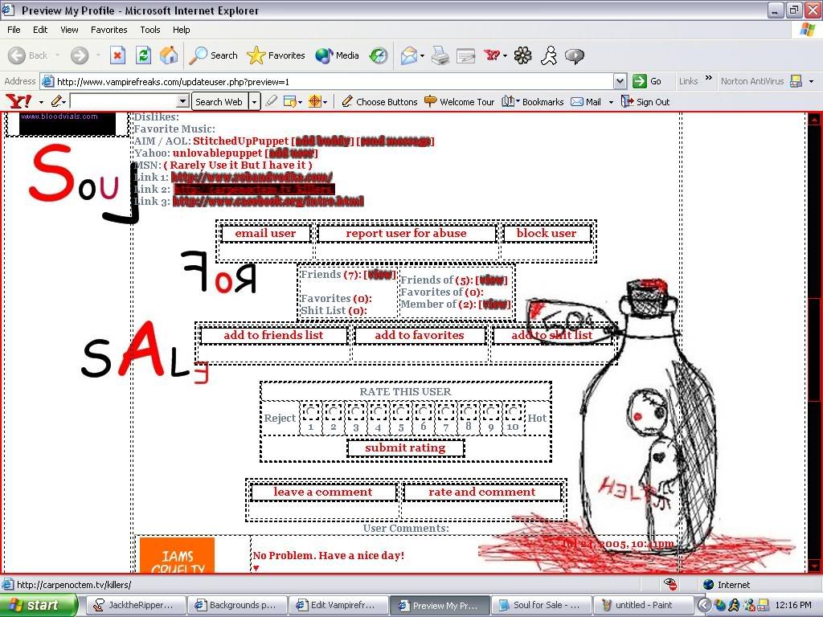Open the Media pane
The width and height of the screenshot is (823, 617).
click(x=337, y=55)
